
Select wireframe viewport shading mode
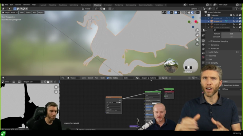pos(186,12)
